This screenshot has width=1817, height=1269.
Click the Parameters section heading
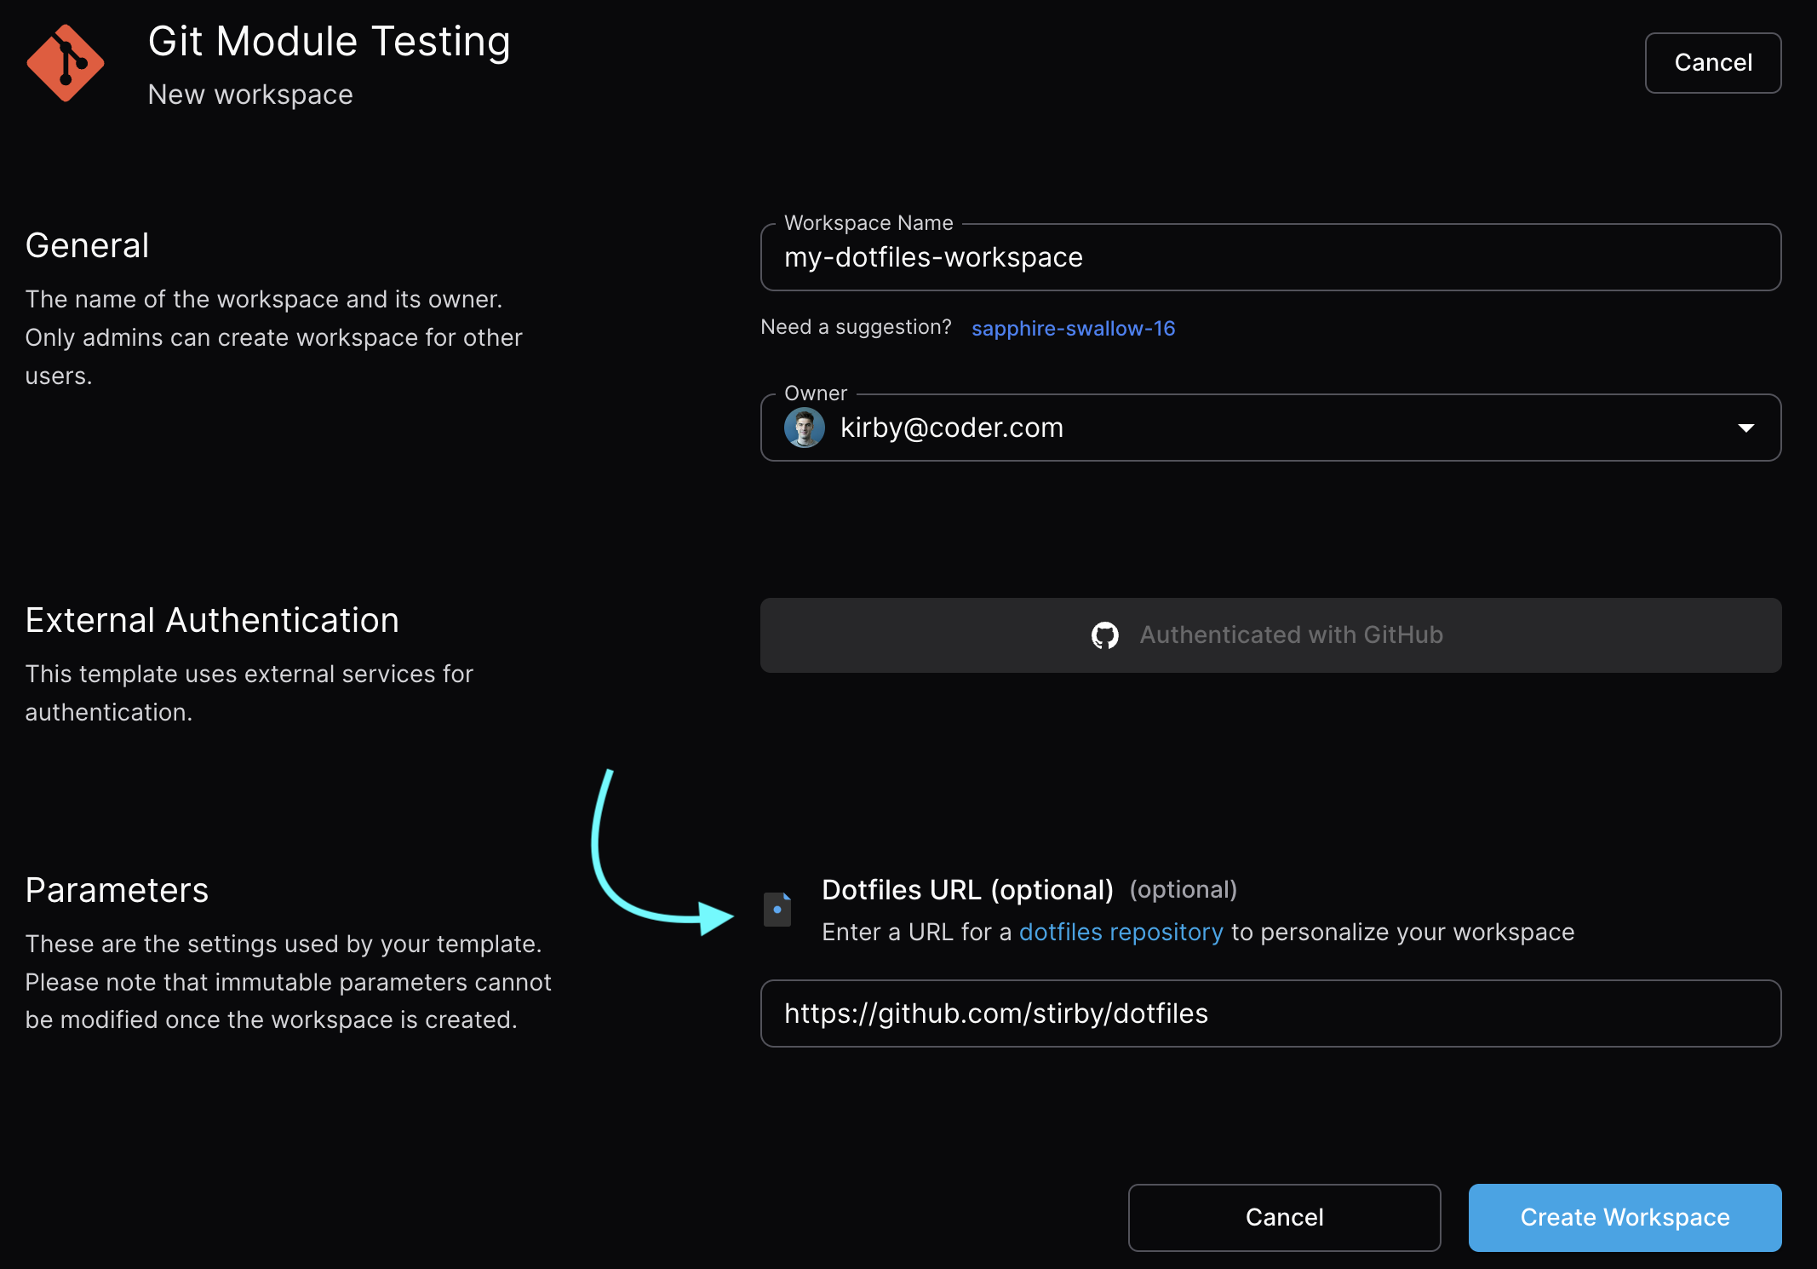tap(117, 890)
